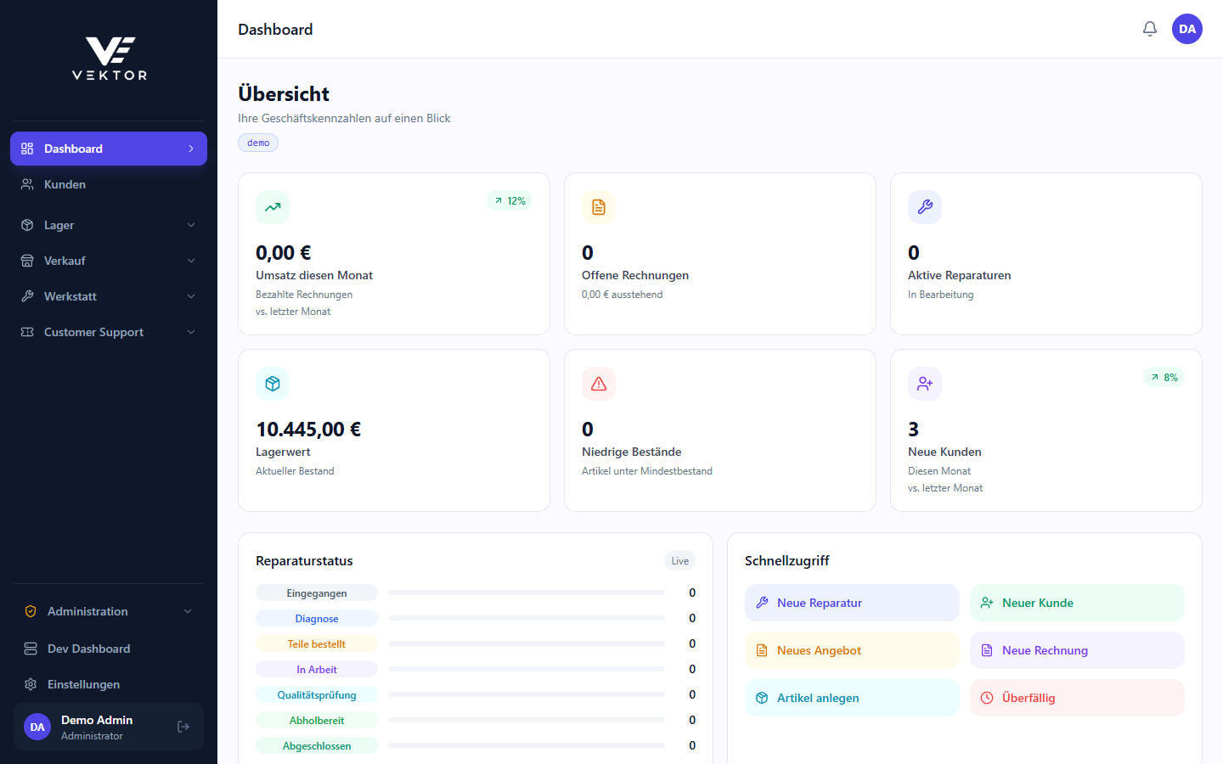Click the Abholbereit status label
This screenshot has height=764, width=1223.
[317, 720]
